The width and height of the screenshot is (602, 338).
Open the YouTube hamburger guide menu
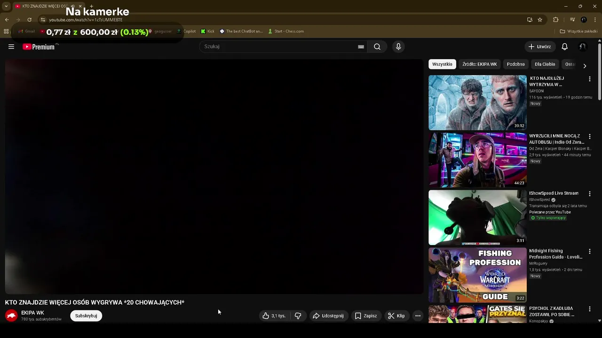[x=11, y=46]
